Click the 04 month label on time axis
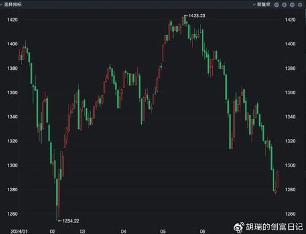 123,232
